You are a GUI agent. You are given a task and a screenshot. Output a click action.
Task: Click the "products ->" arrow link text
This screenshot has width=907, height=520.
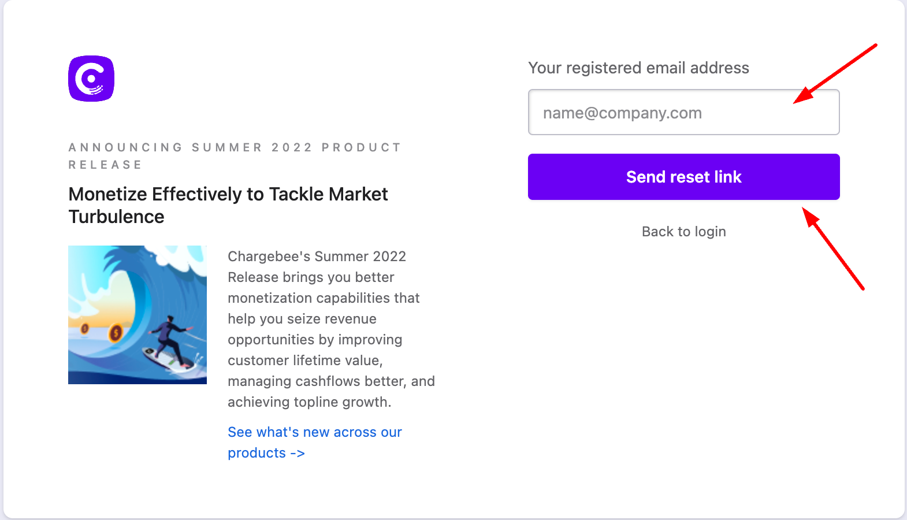[x=266, y=453]
